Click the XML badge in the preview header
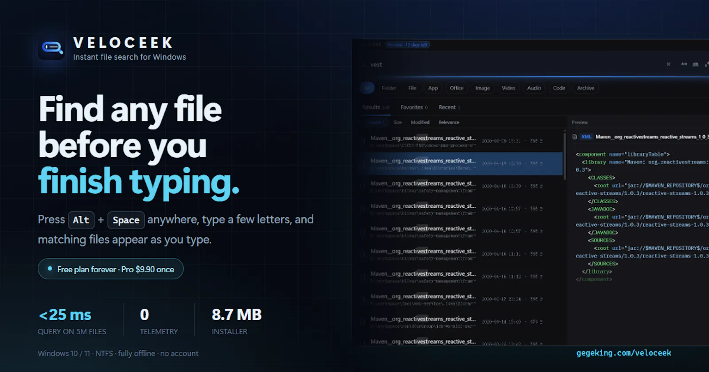The image size is (709, 372). click(586, 137)
